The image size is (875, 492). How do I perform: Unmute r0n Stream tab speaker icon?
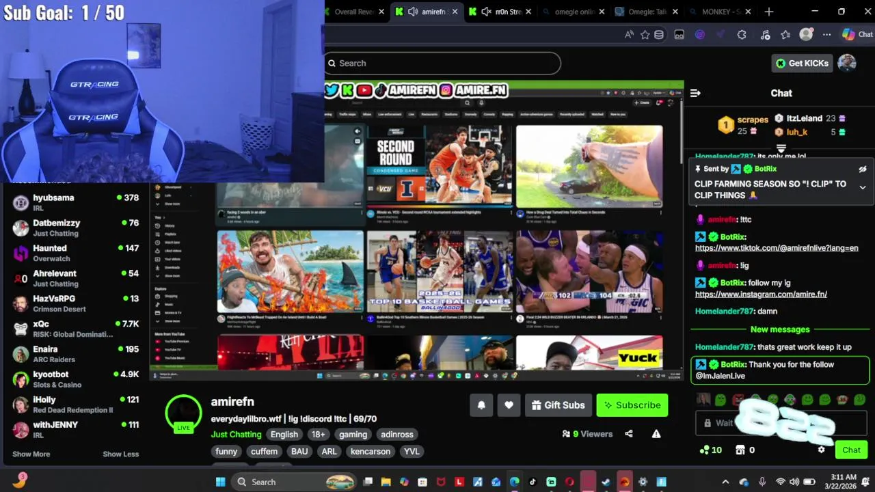click(x=487, y=12)
